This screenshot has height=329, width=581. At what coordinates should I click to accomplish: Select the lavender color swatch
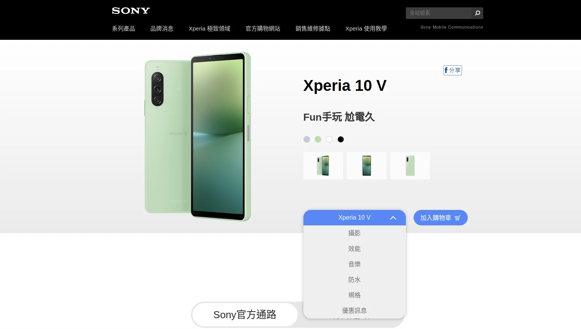(307, 140)
